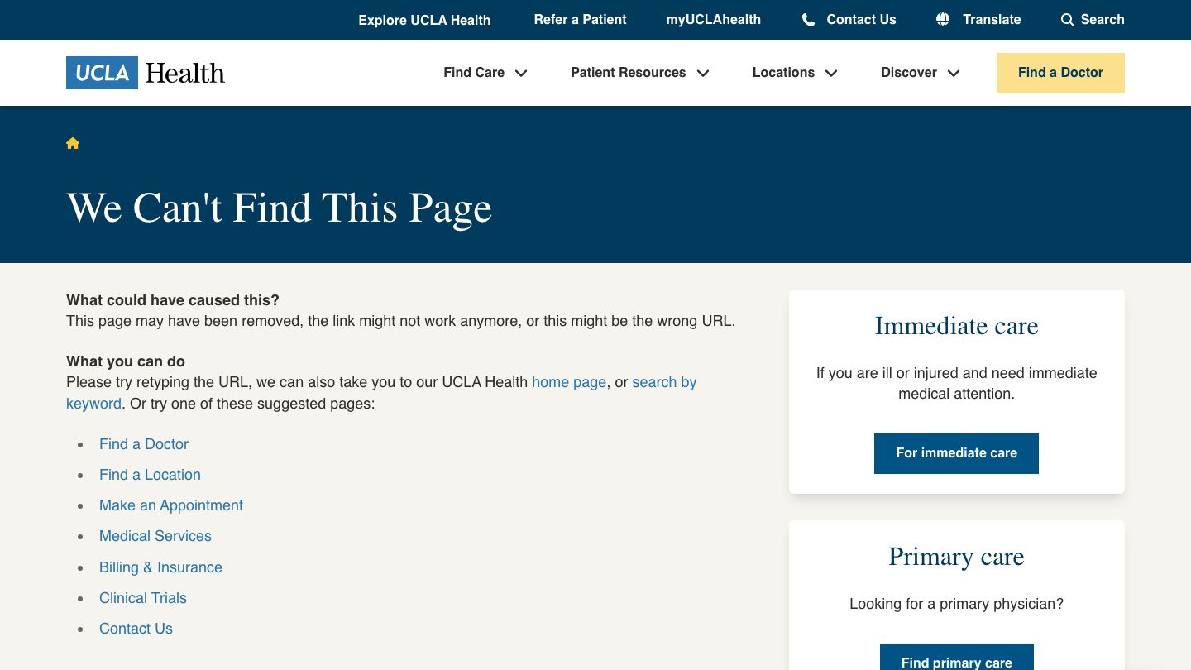This screenshot has height=670, width=1191.
Task: Click the For immediate care button
Action: 956,453
